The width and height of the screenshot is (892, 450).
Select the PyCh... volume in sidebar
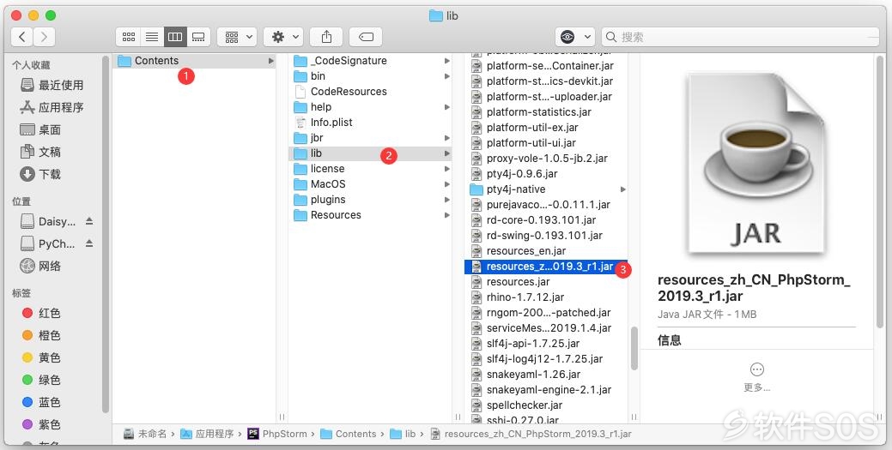48,243
